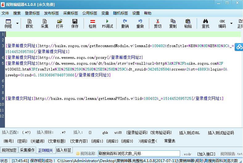Insert the {登录验证码} tag
243x163 pixels.
tap(137, 132)
